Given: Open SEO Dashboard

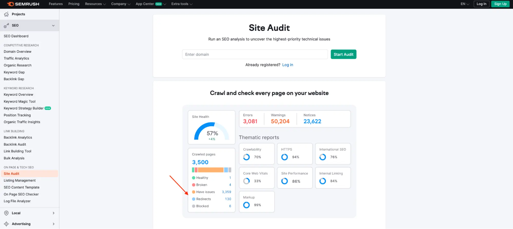Looking at the screenshot, I should point(16,36).
